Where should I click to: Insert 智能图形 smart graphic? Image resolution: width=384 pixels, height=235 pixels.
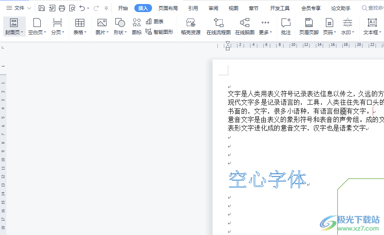159,32
